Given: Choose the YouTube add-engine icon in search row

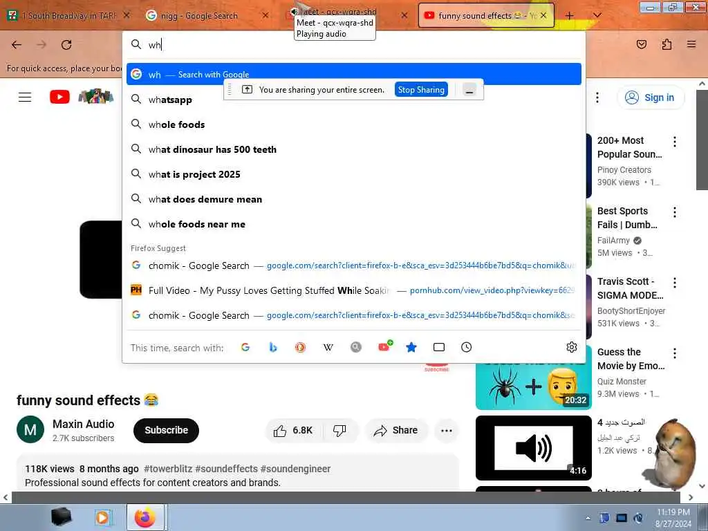Looking at the screenshot, I should click(384, 346).
